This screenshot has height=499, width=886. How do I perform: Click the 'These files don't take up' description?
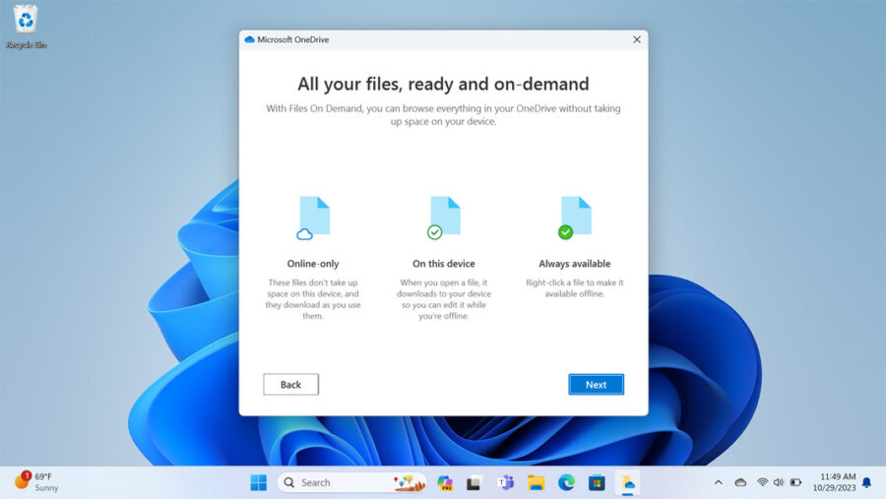[x=313, y=299]
